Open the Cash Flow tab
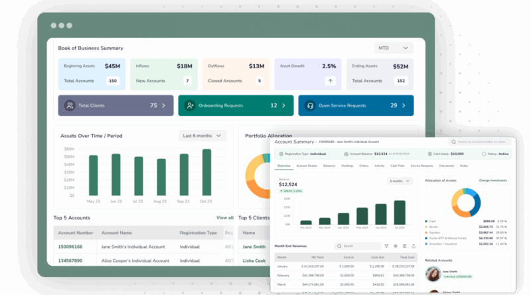Screen dimensions: 531x295 (x=398, y=165)
